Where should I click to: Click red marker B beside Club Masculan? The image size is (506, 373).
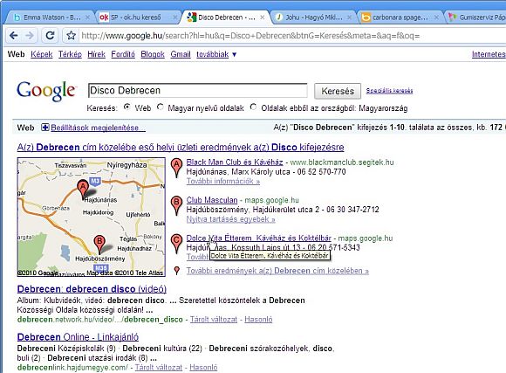(x=176, y=205)
